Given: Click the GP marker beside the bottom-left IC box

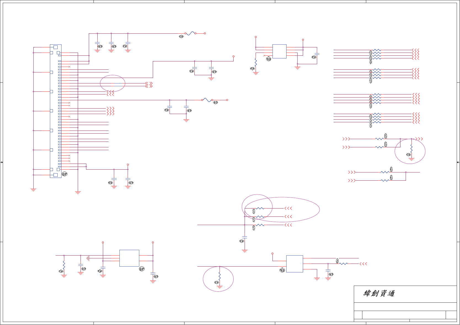Looking at the screenshot, I should point(142,269).
